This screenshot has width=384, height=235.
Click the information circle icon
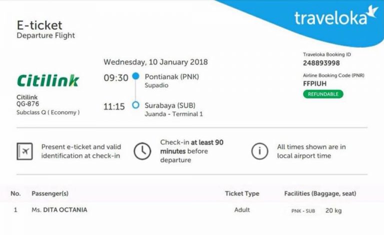click(259, 151)
